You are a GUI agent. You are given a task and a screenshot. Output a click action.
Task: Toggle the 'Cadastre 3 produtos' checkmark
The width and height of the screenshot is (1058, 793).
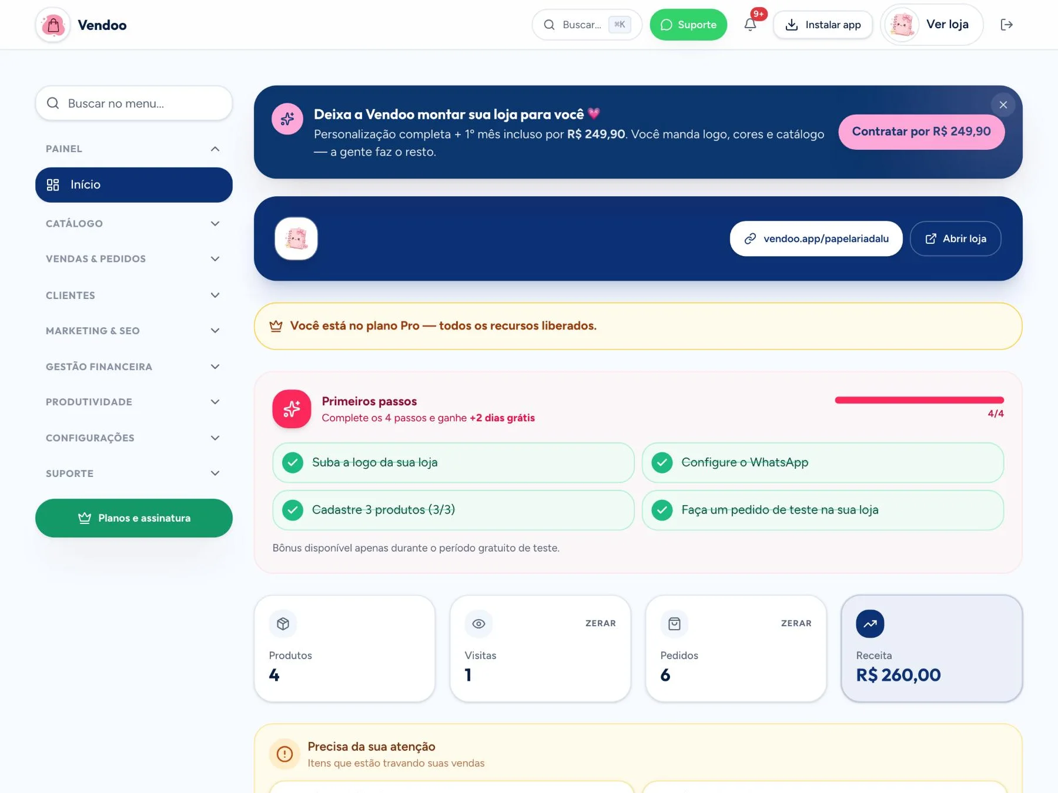click(293, 510)
